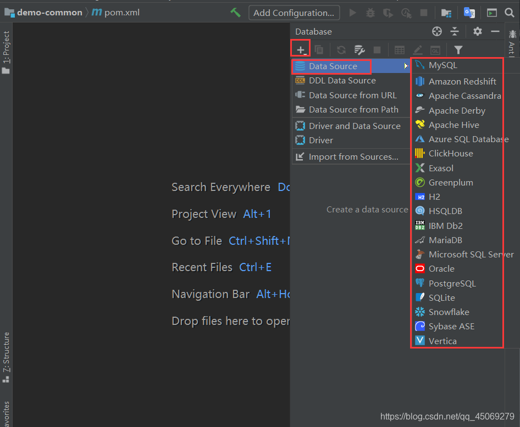Open the Project tool window tab
Screen dimensions: 520x427
[6, 52]
